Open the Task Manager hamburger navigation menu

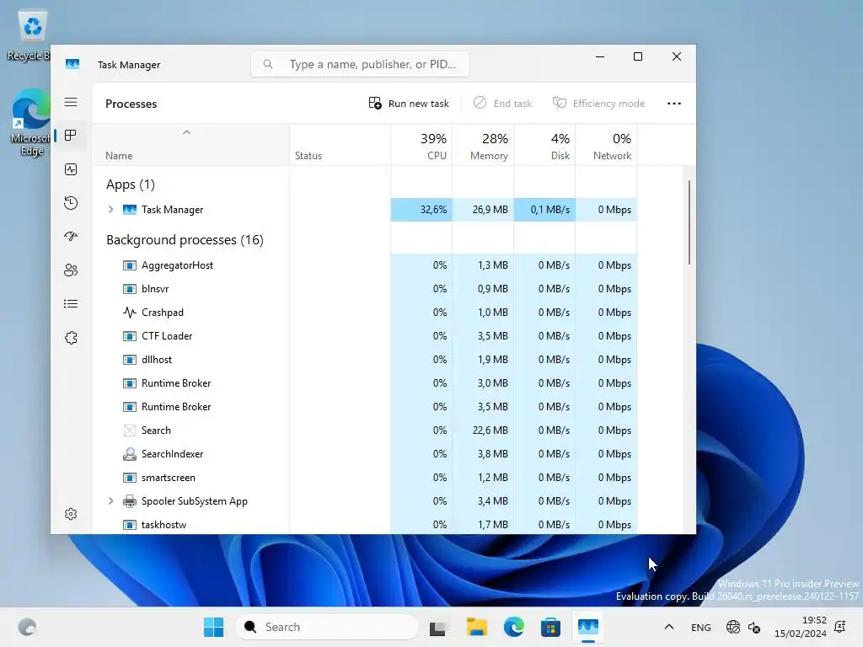click(x=71, y=102)
